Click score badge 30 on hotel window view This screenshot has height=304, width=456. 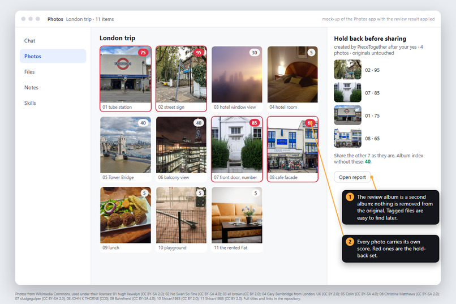tap(255, 53)
